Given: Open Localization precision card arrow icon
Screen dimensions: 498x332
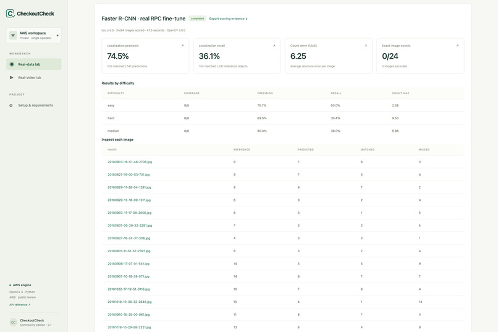Looking at the screenshot, I should (x=182, y=46).
